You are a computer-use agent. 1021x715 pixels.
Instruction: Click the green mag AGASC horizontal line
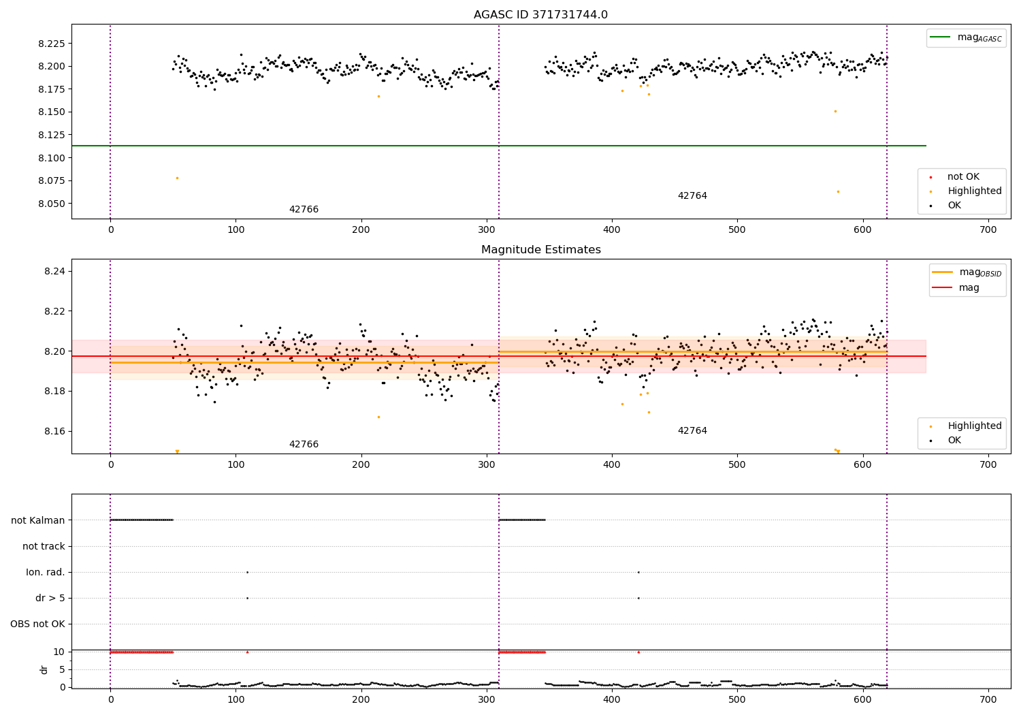point(499,146)
